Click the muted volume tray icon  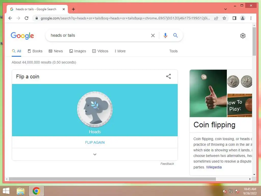[x=225, y=191]
